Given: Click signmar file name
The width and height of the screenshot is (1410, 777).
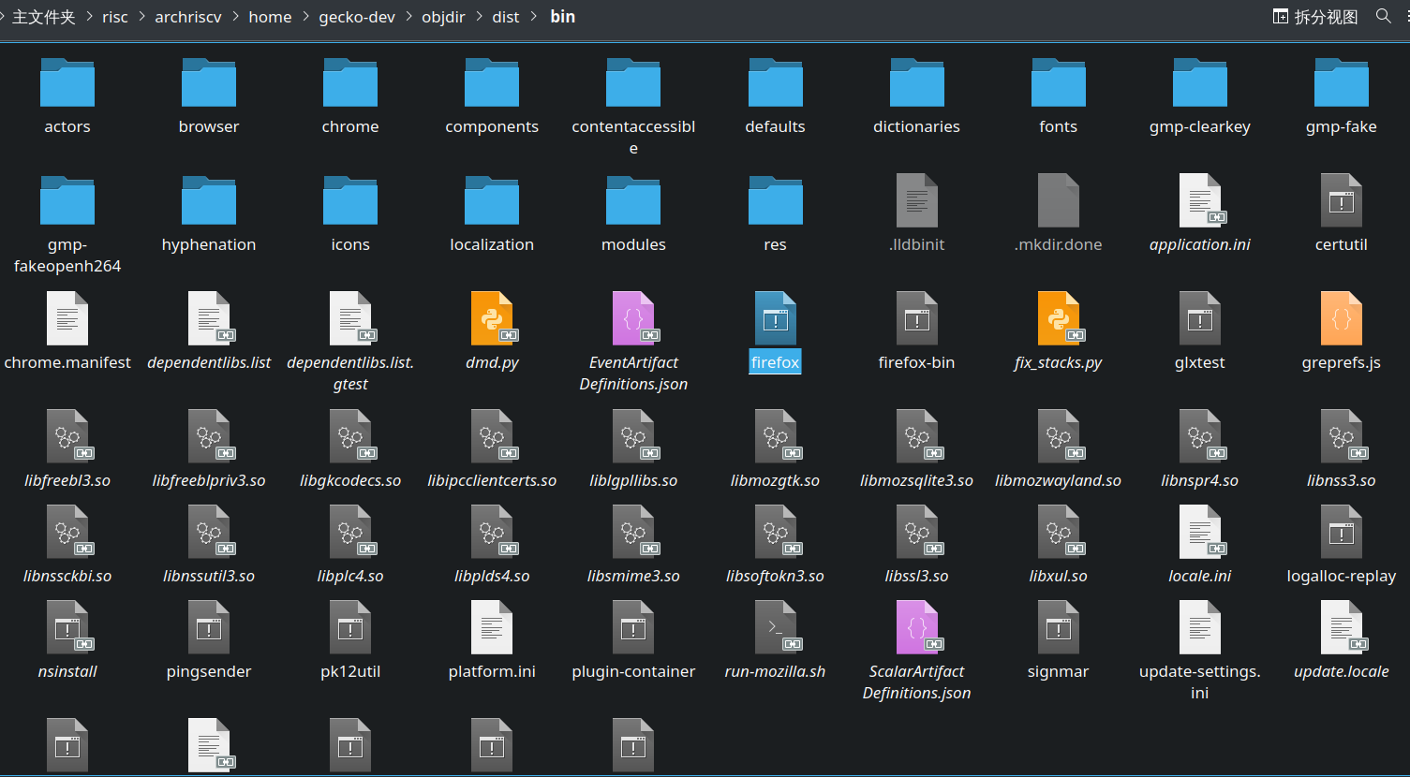Looking at the screenshot, I should click(x=1058, y=671).
